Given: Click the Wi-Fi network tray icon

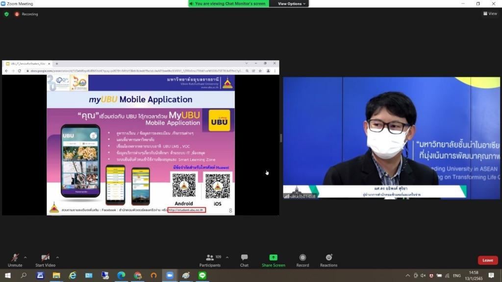Looking at the screenshot, I should [447, 275].
